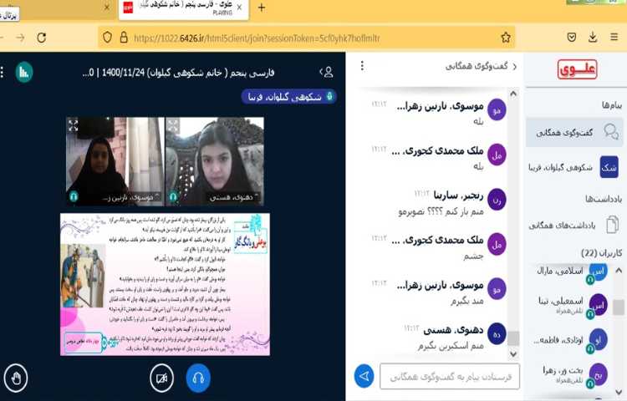This screenshot has height=401, width=627.
Task: Go forward with the browser arrow
Action: [x=20, y=38]
